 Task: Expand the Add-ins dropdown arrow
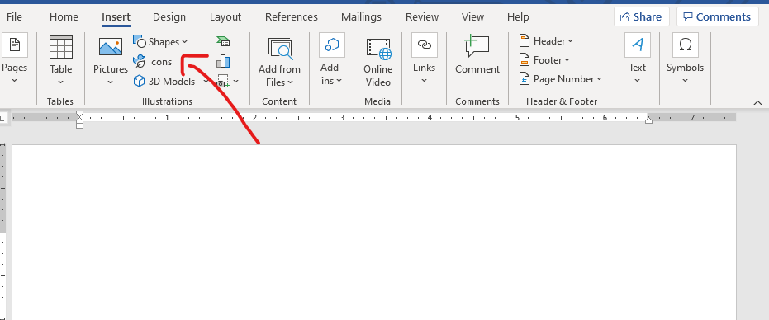click(x=339, y=81)
